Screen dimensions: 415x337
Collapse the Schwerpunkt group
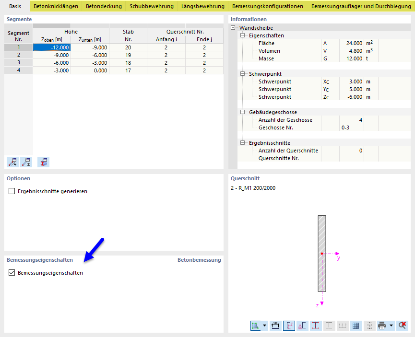click(242, 73)
